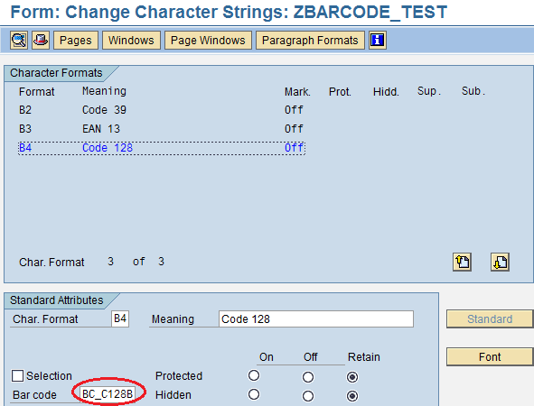534x406 pixels.
Task: Set Protected to Off
Action: (308, 377)
